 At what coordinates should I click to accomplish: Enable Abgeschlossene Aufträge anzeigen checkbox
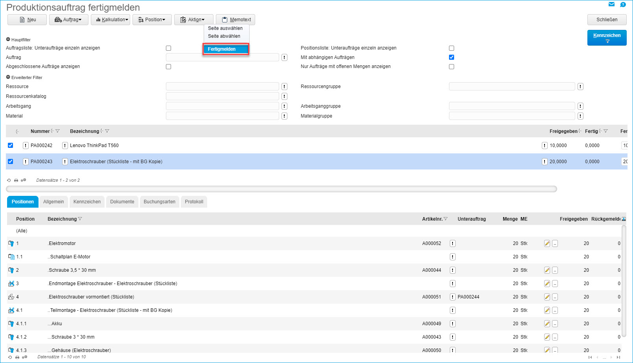pos(168,67)
